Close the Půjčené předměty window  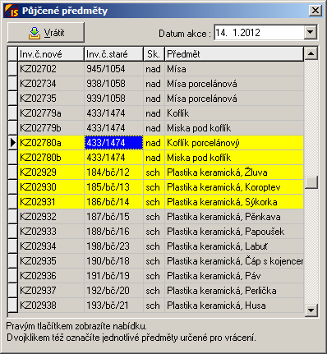tap(315, 11)
